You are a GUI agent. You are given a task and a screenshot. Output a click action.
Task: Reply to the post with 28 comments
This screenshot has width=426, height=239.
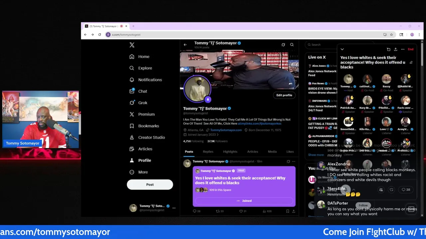click(197, 211)
